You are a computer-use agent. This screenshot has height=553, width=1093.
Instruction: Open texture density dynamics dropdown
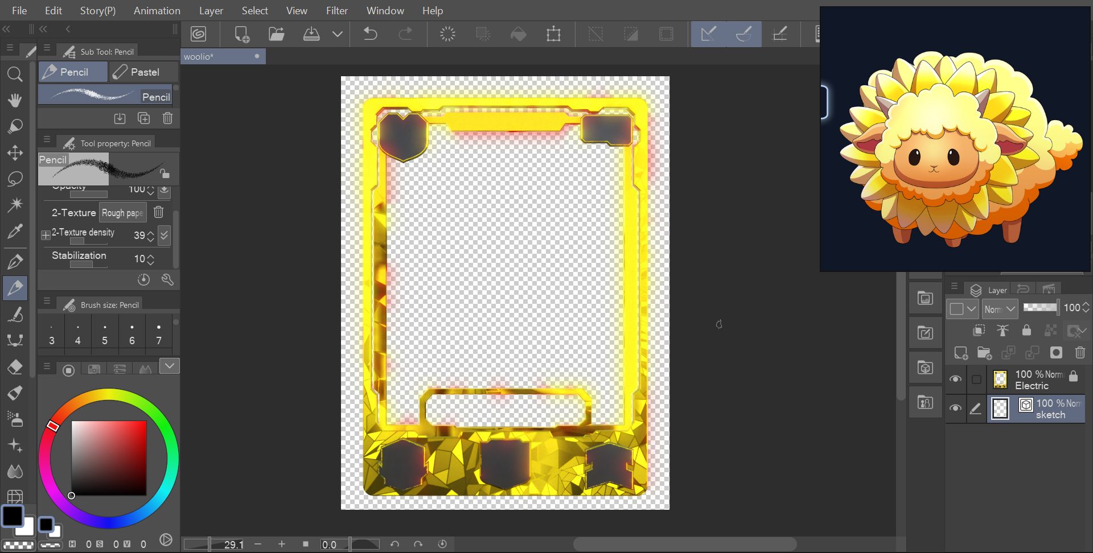tap(164, 235)
